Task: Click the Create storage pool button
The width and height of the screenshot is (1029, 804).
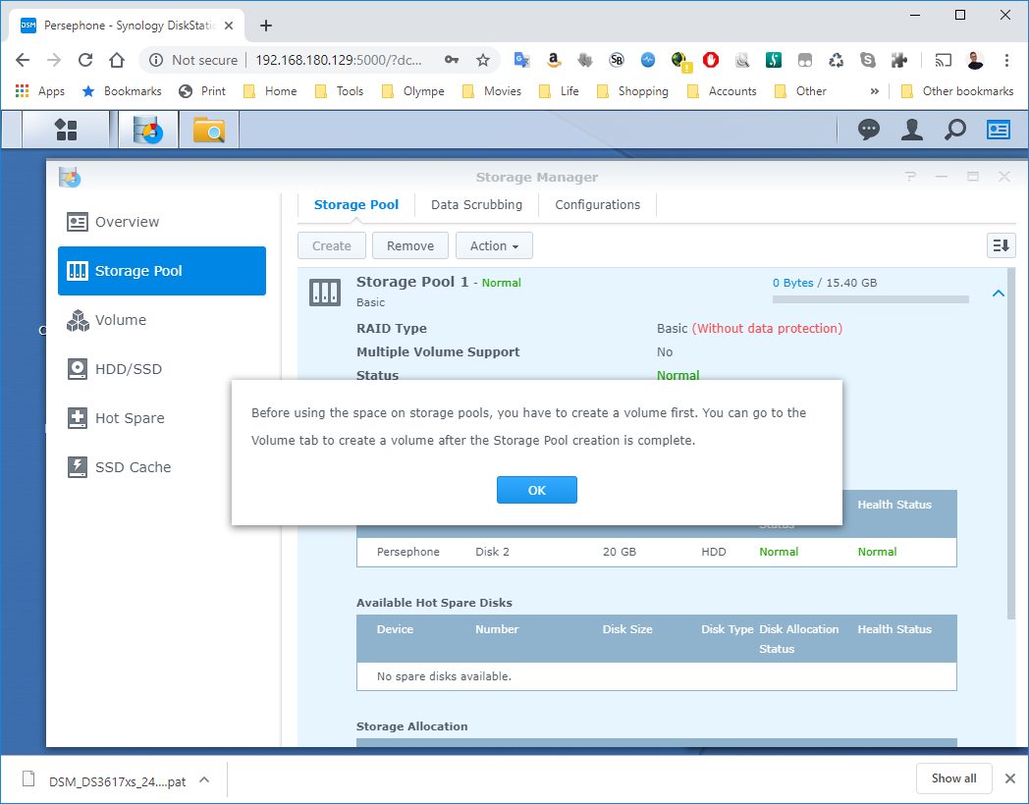Action: (x=332, y=245)
